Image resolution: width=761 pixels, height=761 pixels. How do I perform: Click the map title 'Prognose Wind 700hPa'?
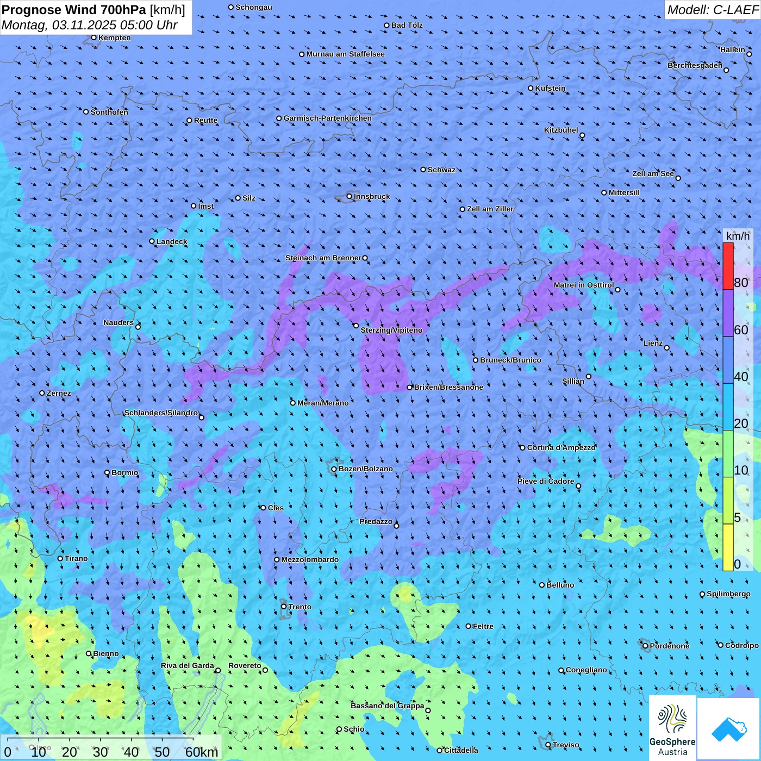(x=74, y=9)
